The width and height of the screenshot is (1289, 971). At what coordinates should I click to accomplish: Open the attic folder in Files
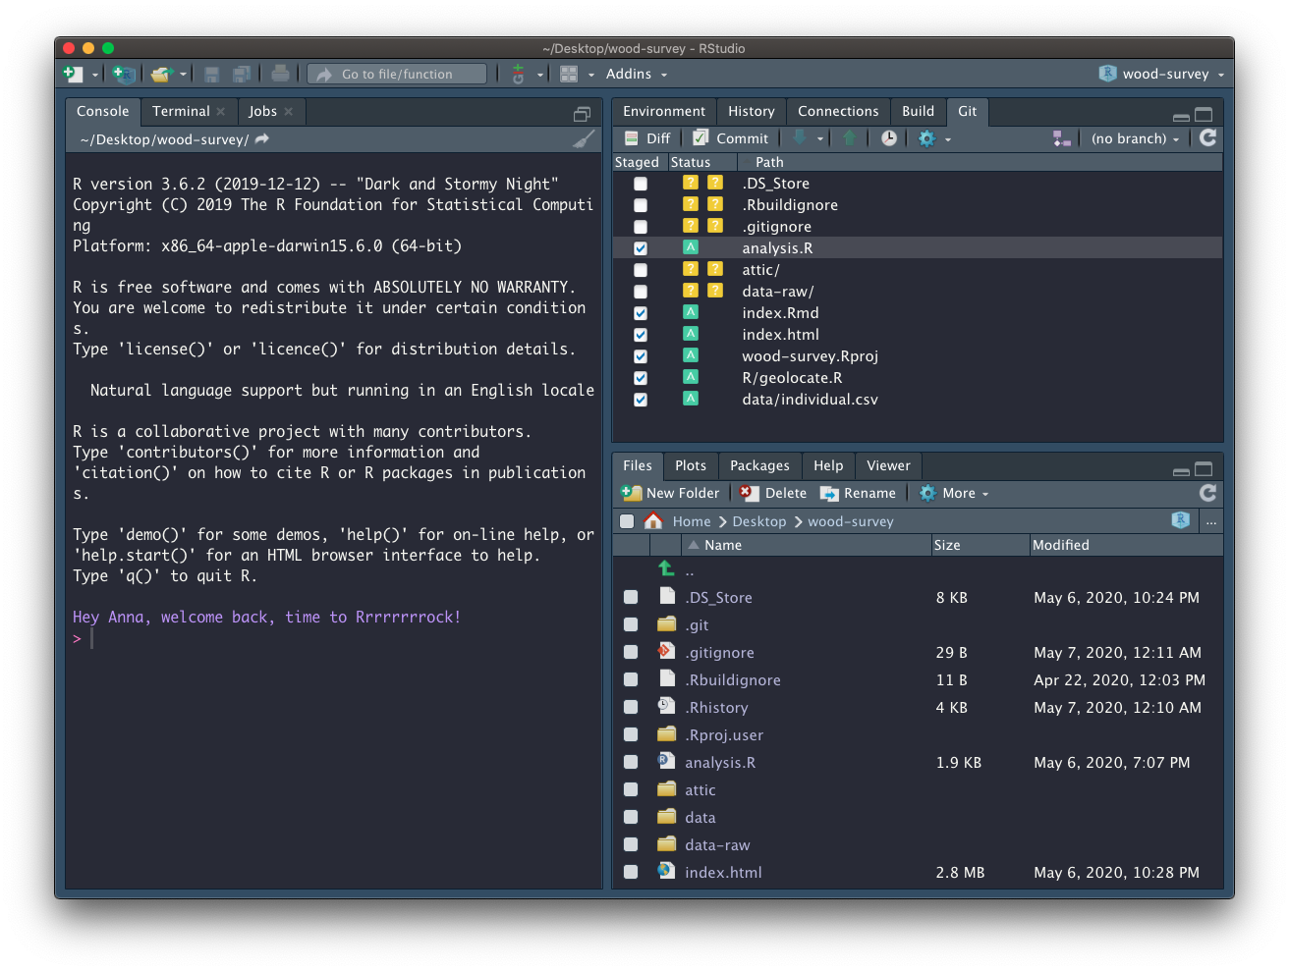(700, 789)
